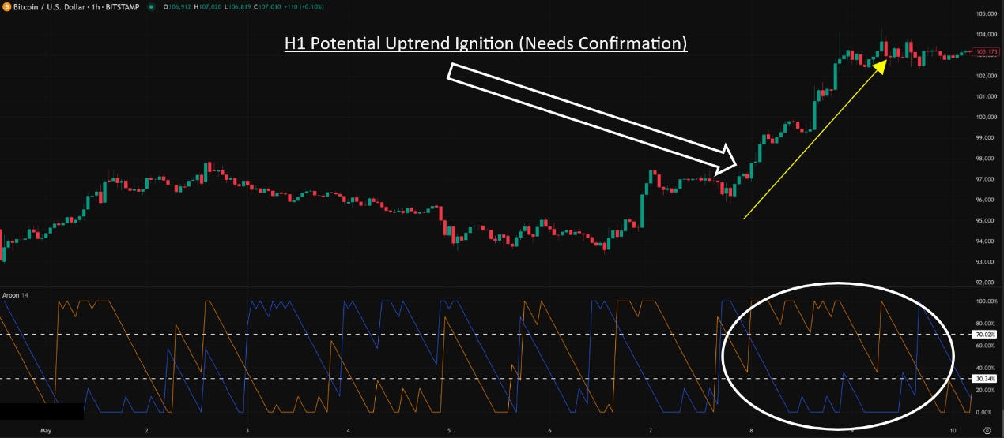Click the orange Bitcoin symbol logo
The height and width of the screenshot is (438, 1004).
pyautogui.click(x=7, y=6)
